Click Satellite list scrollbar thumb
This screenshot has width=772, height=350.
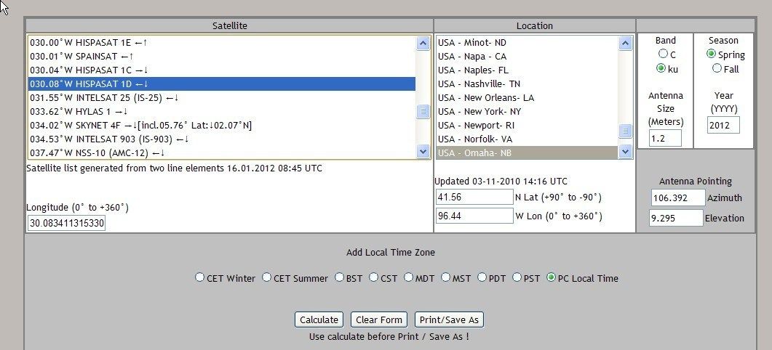coord(423,112)
